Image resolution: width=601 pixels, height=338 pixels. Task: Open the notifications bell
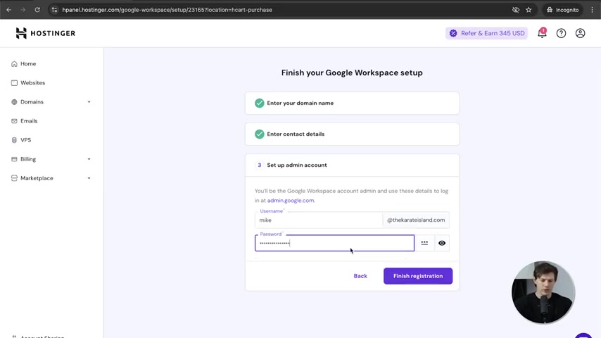[542, 33]
